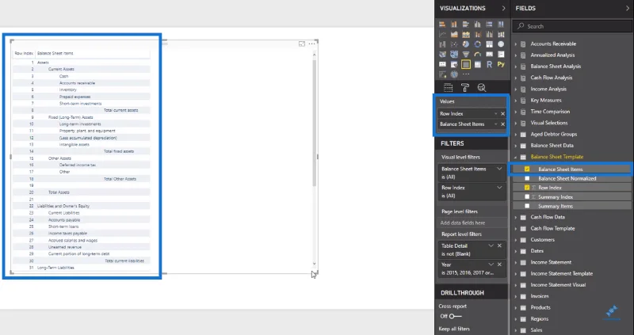Viewport: 634px width, 335px height.
Task: Check the Balance Sheet Normalized field
Action: point(527,179)
